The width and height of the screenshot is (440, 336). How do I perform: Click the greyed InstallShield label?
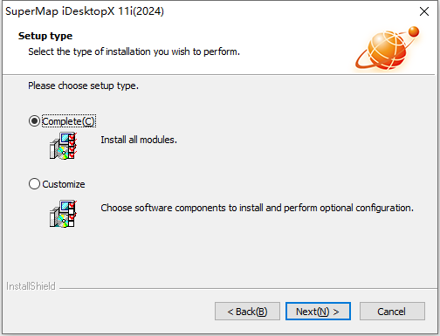click(x=31, y=286)
